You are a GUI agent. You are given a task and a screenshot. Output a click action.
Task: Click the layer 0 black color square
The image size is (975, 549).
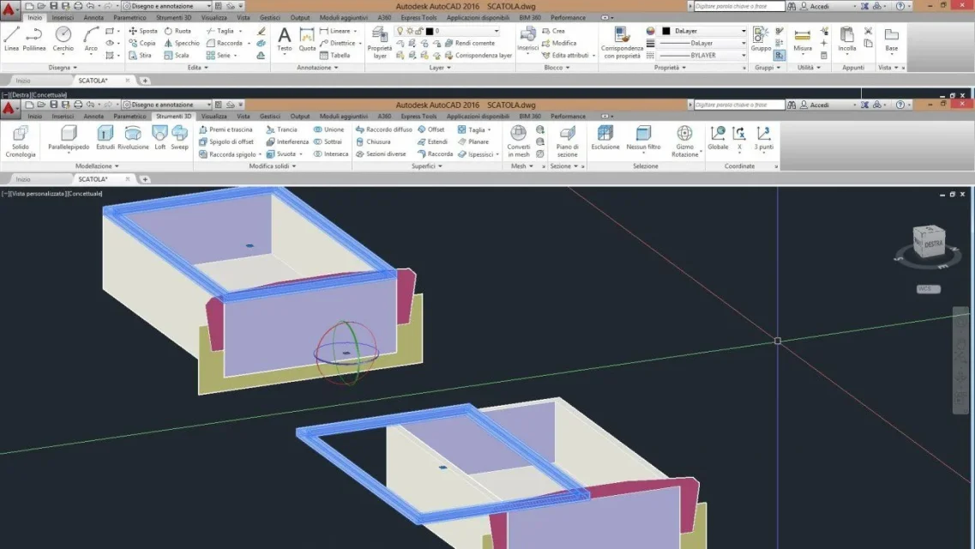tap(429, 31)
